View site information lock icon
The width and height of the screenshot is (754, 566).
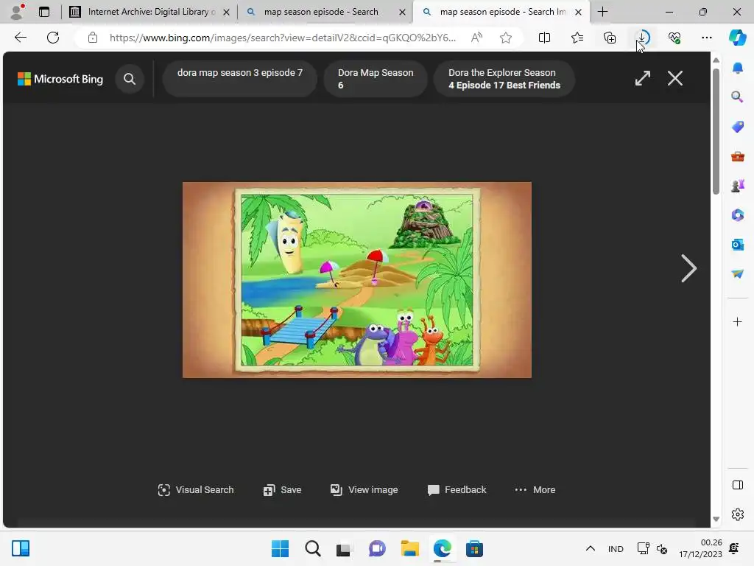(x=93, y=38)
